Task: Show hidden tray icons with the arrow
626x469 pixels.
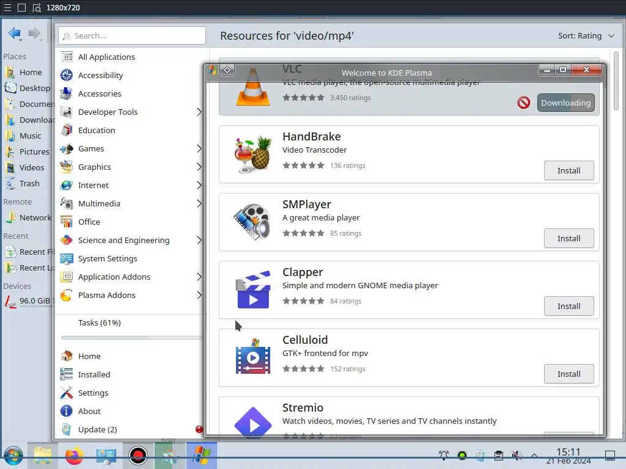Action: tap(534, 456)
